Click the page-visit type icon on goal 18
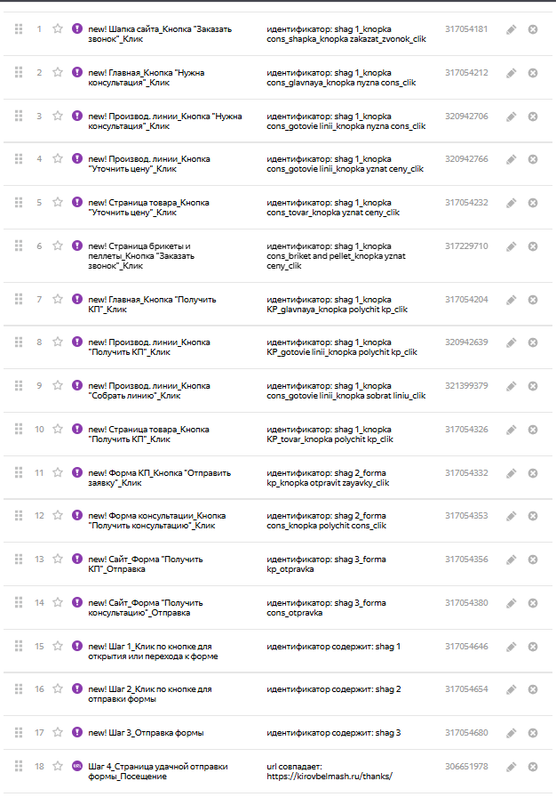Image resolution: width=556 pixels, height=797 pixels. tap(77, 766)
